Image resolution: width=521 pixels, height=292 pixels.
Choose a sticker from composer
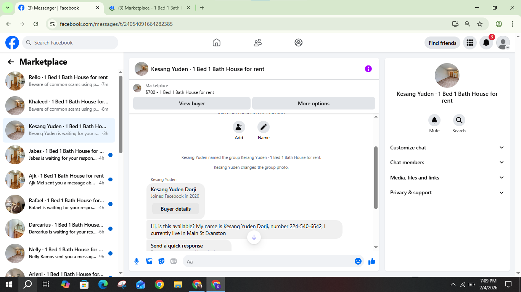click(161, 261)
